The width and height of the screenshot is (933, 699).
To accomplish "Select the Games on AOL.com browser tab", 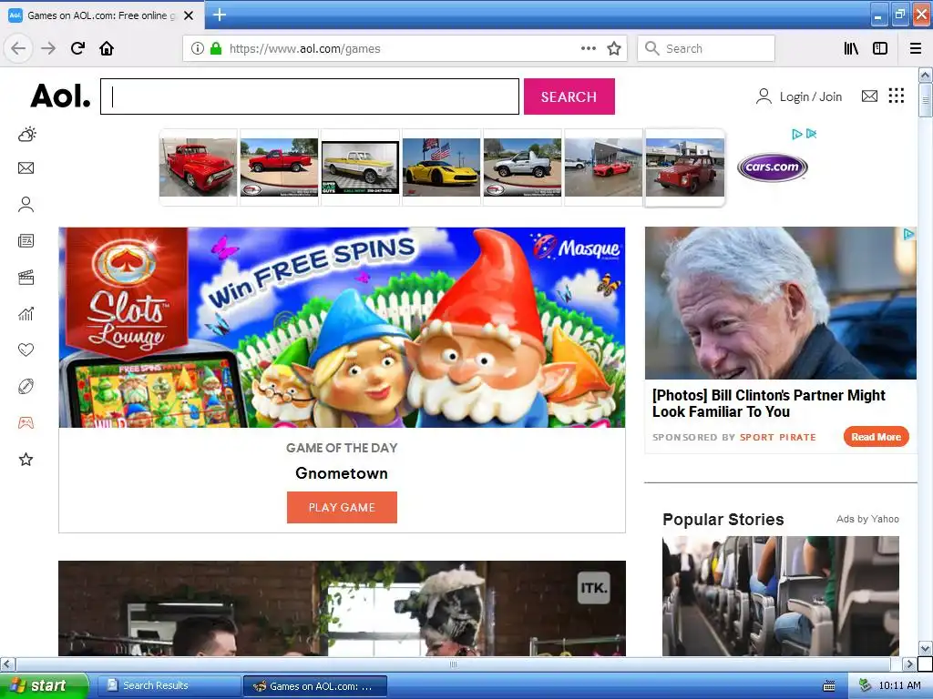I will pos(102,15).
